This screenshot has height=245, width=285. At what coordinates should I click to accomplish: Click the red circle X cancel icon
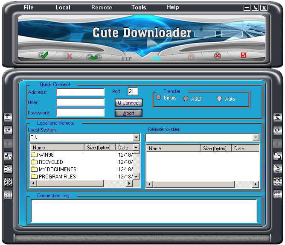click(218, 55)
